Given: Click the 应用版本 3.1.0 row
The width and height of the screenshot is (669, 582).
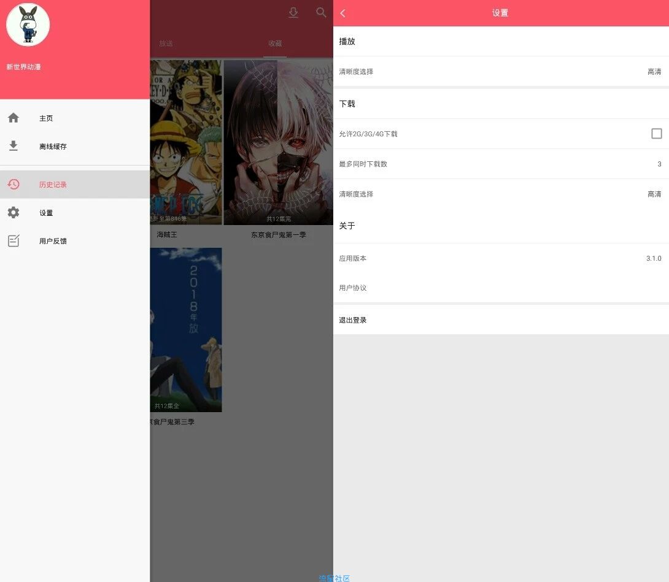Looking at the screenshot, I should click(501, 258).
